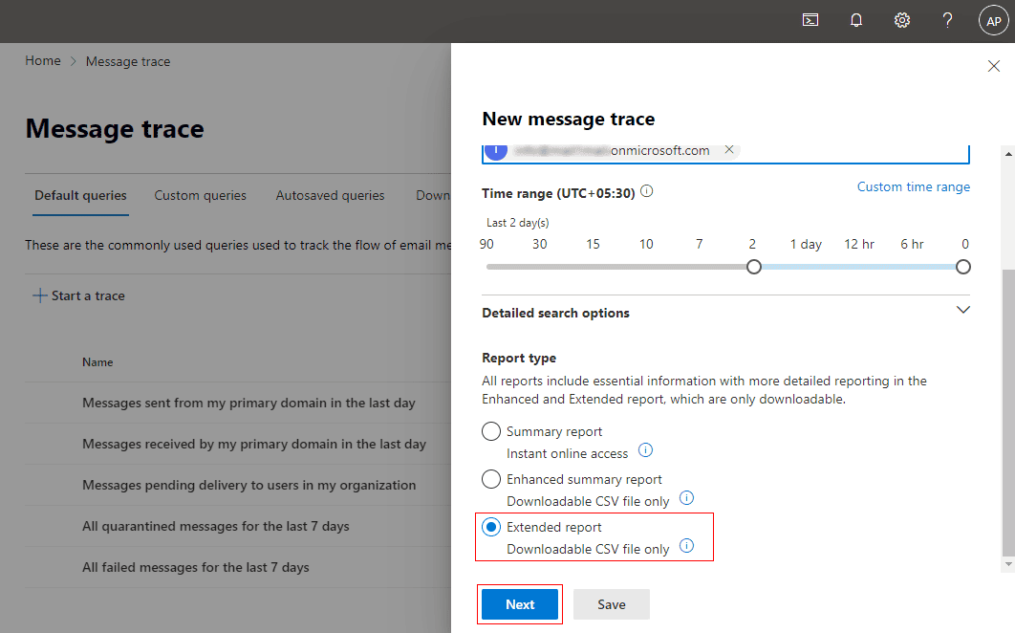Click the Next button
Viewport: 1015px width, 633px height.
pyautogui.click(x=520, y=604)
